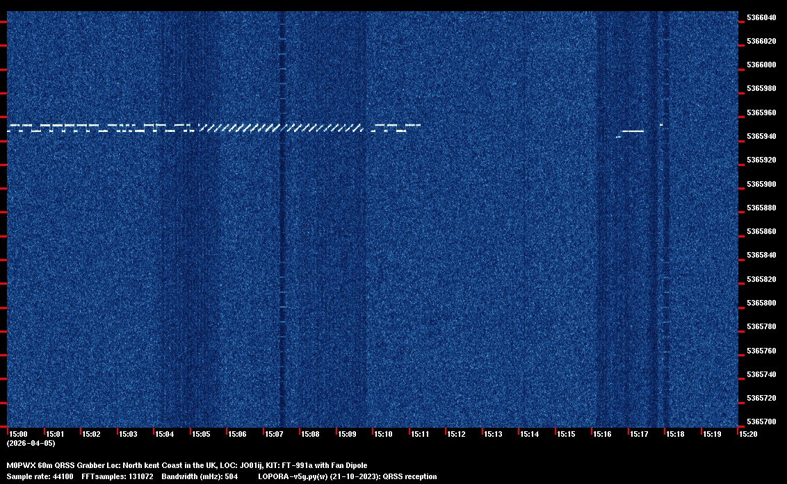Viewport: 787px width, 484px height.
Task: Select the 5366000 frequency label
Action: coord(761,65)
